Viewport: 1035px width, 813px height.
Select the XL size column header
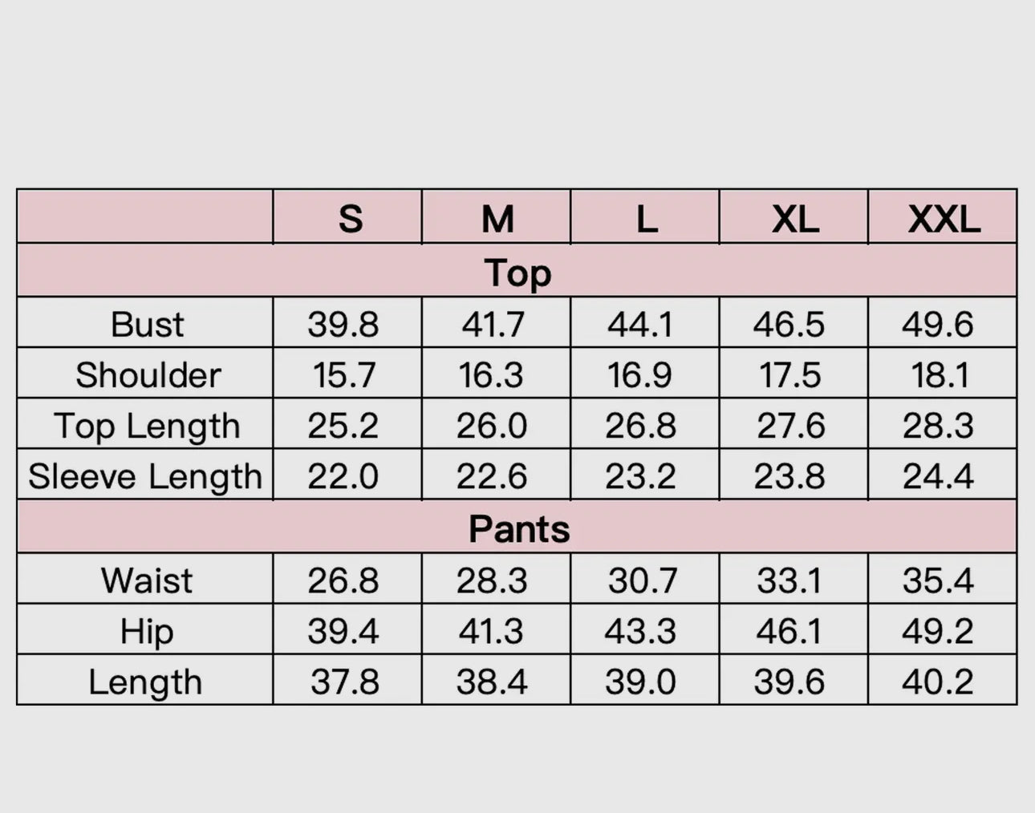(x=795, y=219)
